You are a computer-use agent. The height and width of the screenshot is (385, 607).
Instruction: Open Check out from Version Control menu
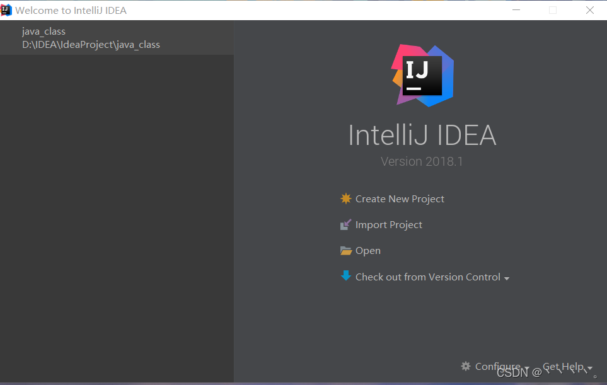(x=428, y=277)
